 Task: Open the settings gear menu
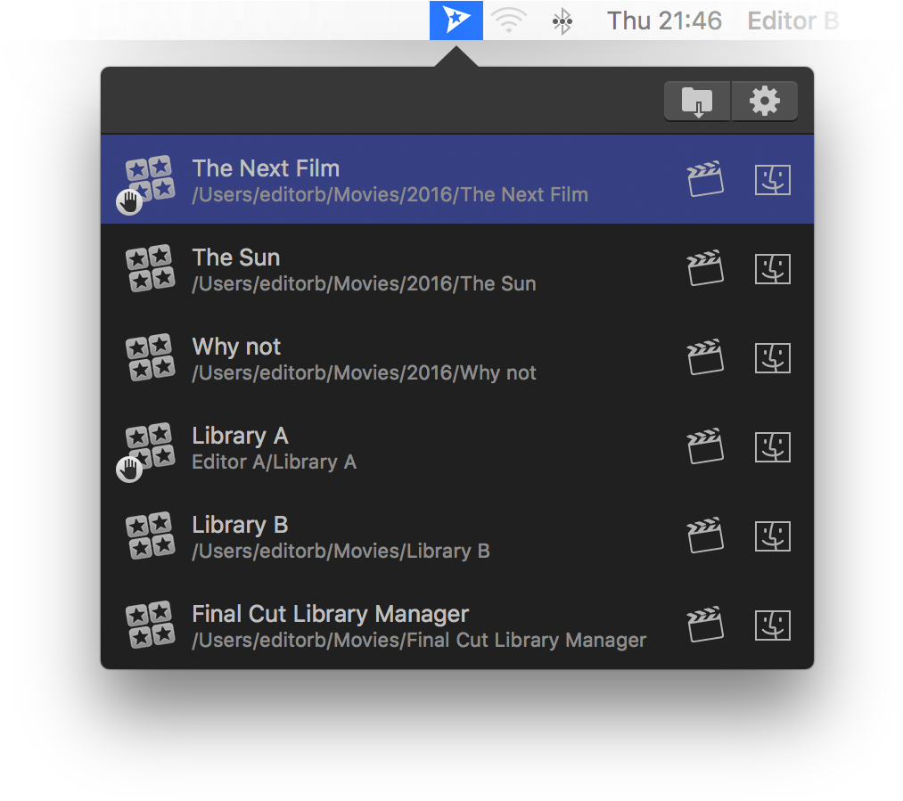(x=764, y=101)
